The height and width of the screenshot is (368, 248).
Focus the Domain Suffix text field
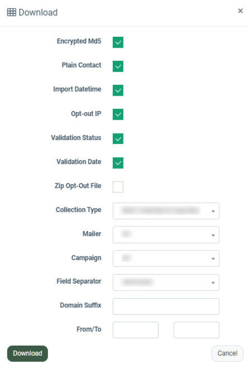[166, 306]
